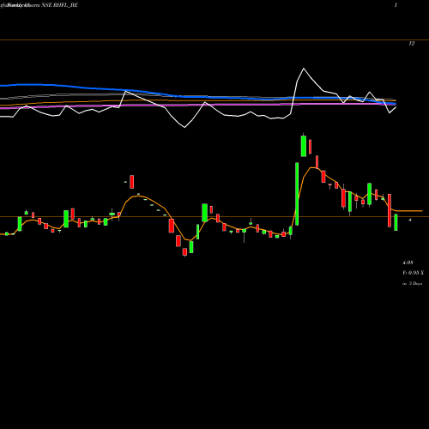Click the lowest red candlestick at the chart bottom

click(x=184, y=252)
